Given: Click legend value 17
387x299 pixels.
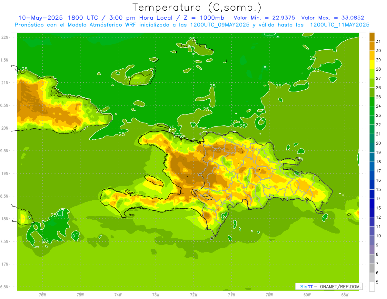Looking at the screenshot, I should tap(378, 171).
